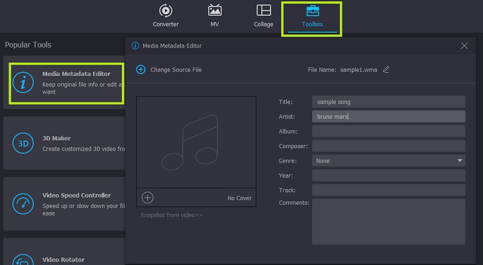Click into the Title field
The image size is (483, 265).
(388, 102)
